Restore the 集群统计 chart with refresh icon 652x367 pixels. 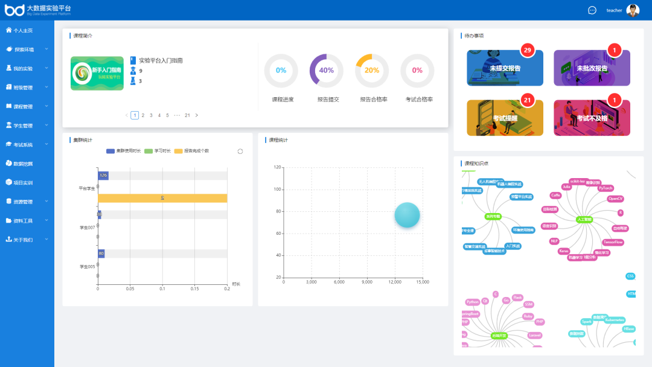coord(240,152)
